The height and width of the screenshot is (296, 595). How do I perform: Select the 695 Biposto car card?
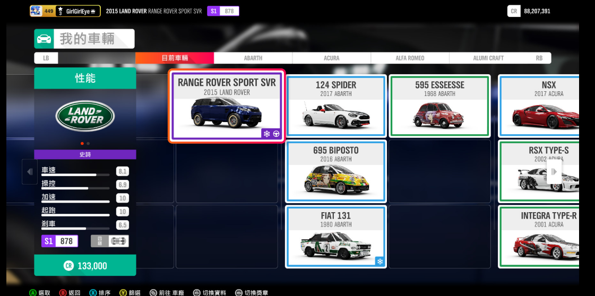pos(336,171)
